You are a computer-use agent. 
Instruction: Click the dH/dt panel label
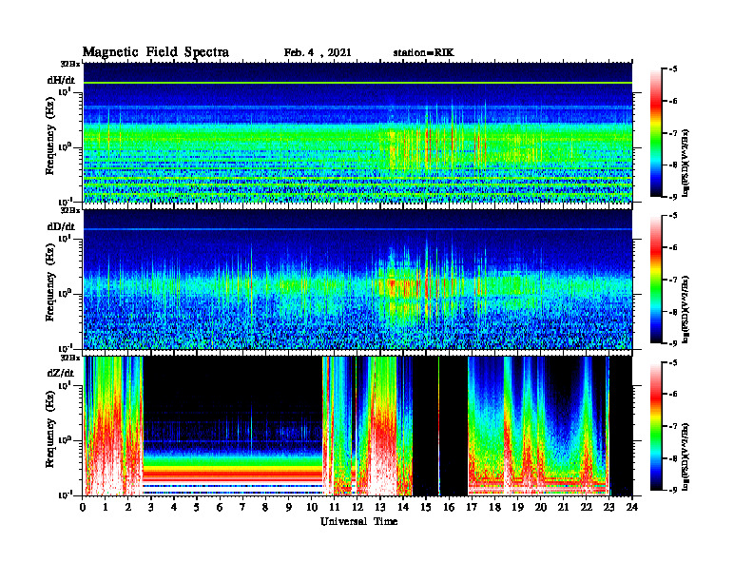tap(61, 80)
